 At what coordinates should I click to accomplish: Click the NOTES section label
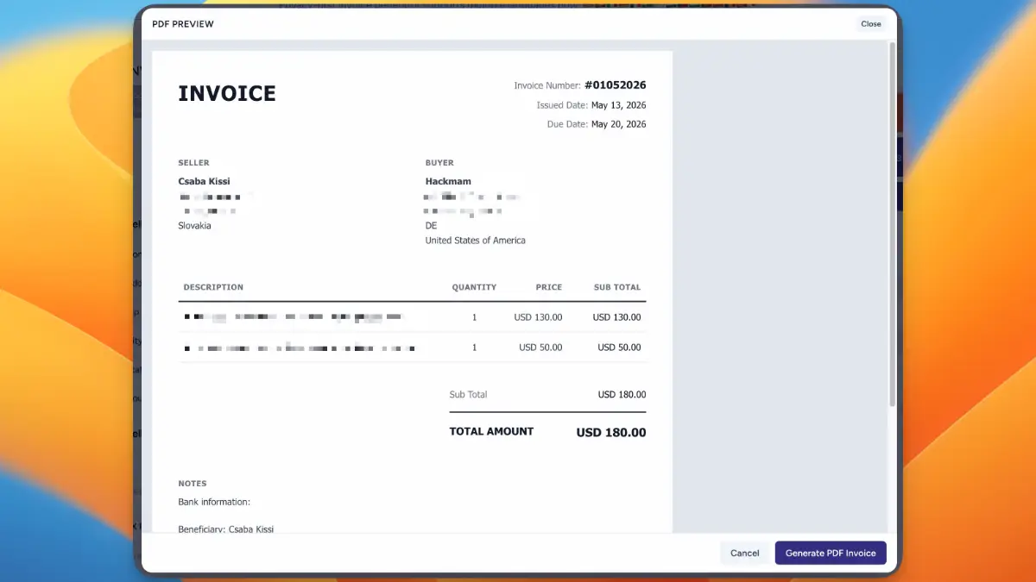tap(193, 484)
